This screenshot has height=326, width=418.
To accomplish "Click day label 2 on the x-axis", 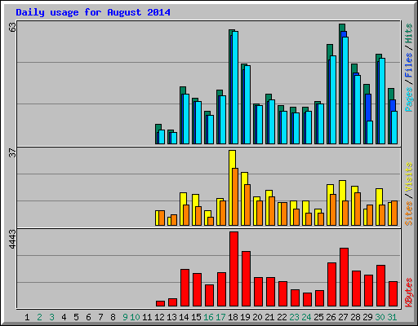I will [39, 317].
